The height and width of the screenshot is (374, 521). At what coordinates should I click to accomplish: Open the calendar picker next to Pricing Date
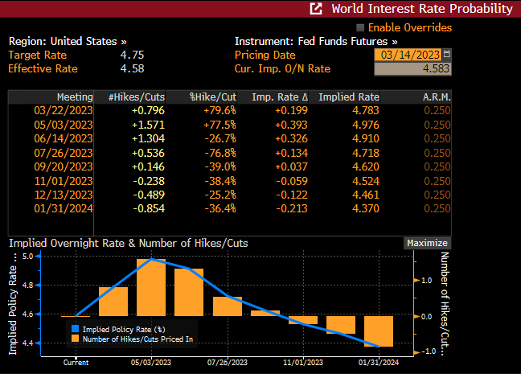point(447,54)
